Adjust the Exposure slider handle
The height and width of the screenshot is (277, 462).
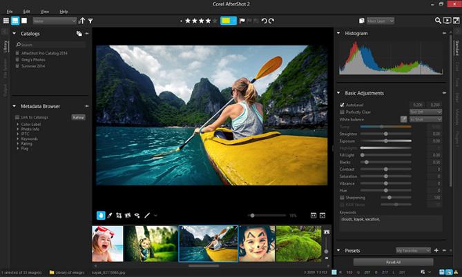pos(385,141)
